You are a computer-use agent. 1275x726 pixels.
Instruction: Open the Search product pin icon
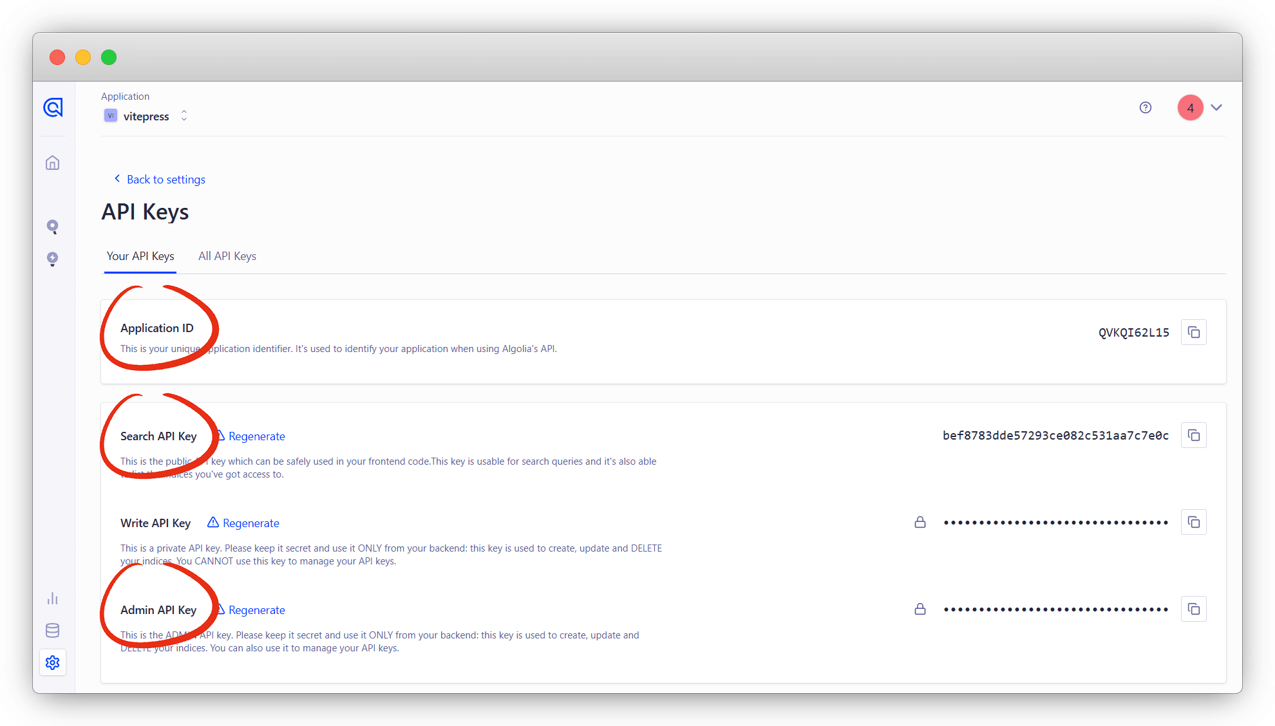[x=53, y=227]
